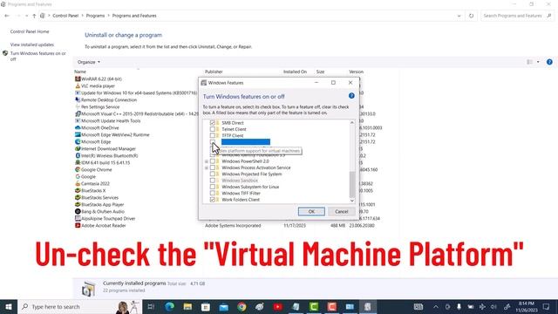Open the Windows Start menu
The image size is (558, 314).
[x=9, y=306]
